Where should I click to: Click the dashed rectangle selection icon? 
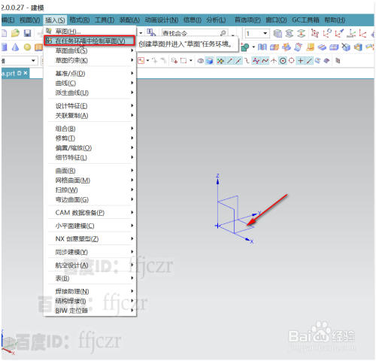[183, 61]
